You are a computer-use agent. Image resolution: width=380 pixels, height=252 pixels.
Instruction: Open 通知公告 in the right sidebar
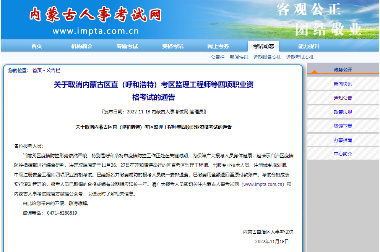tap(343, 98)
